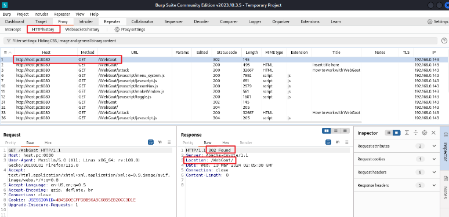449x217 pixels.
Task: Open Response panel hamburger options menu
Action: coord(346,142)
